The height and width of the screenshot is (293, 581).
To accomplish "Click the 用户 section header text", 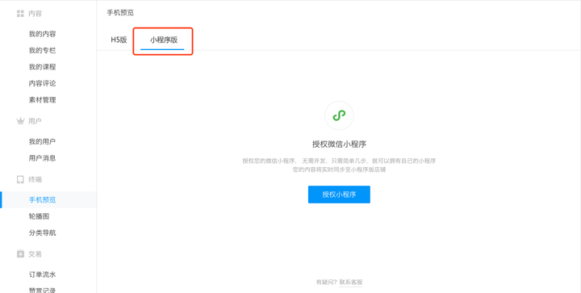I will pos(35,121).
